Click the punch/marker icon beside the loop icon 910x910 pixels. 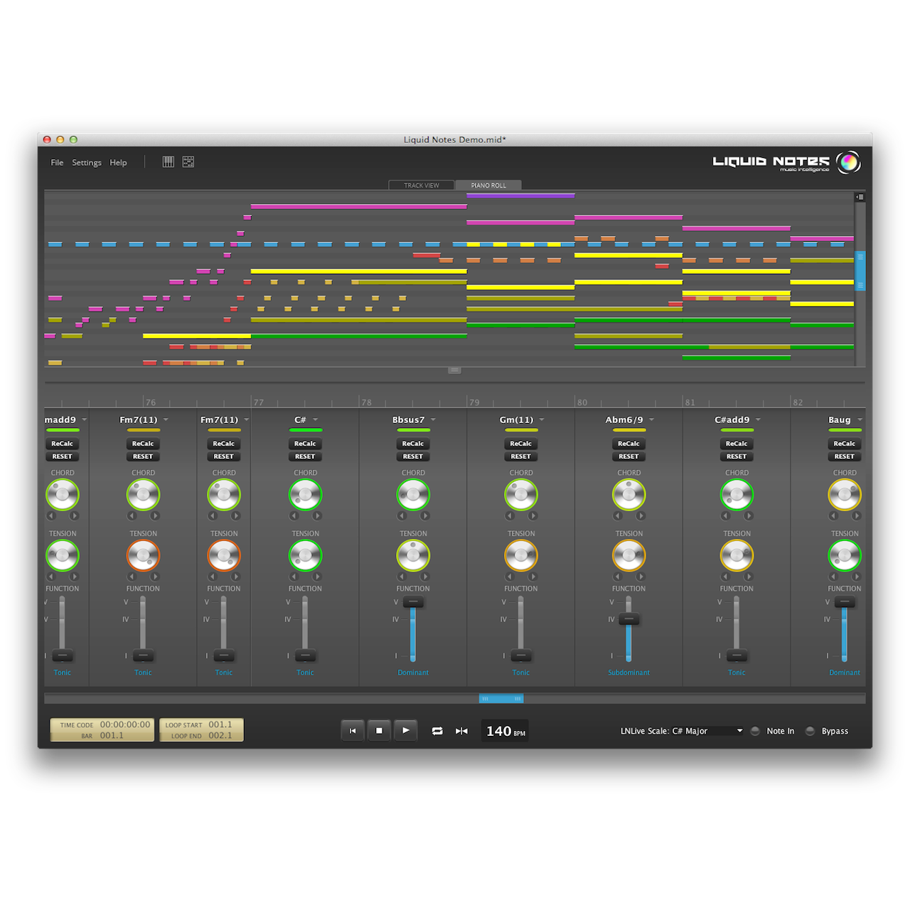tap(461, 730)
